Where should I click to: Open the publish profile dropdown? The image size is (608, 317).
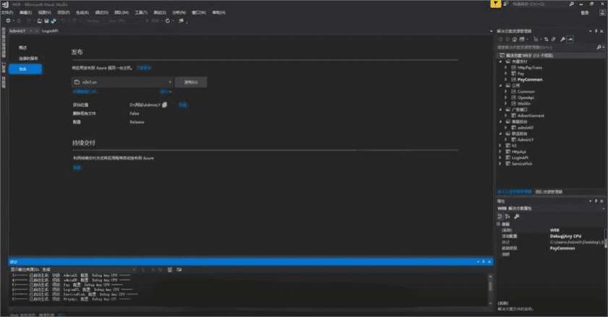(168, 82)
